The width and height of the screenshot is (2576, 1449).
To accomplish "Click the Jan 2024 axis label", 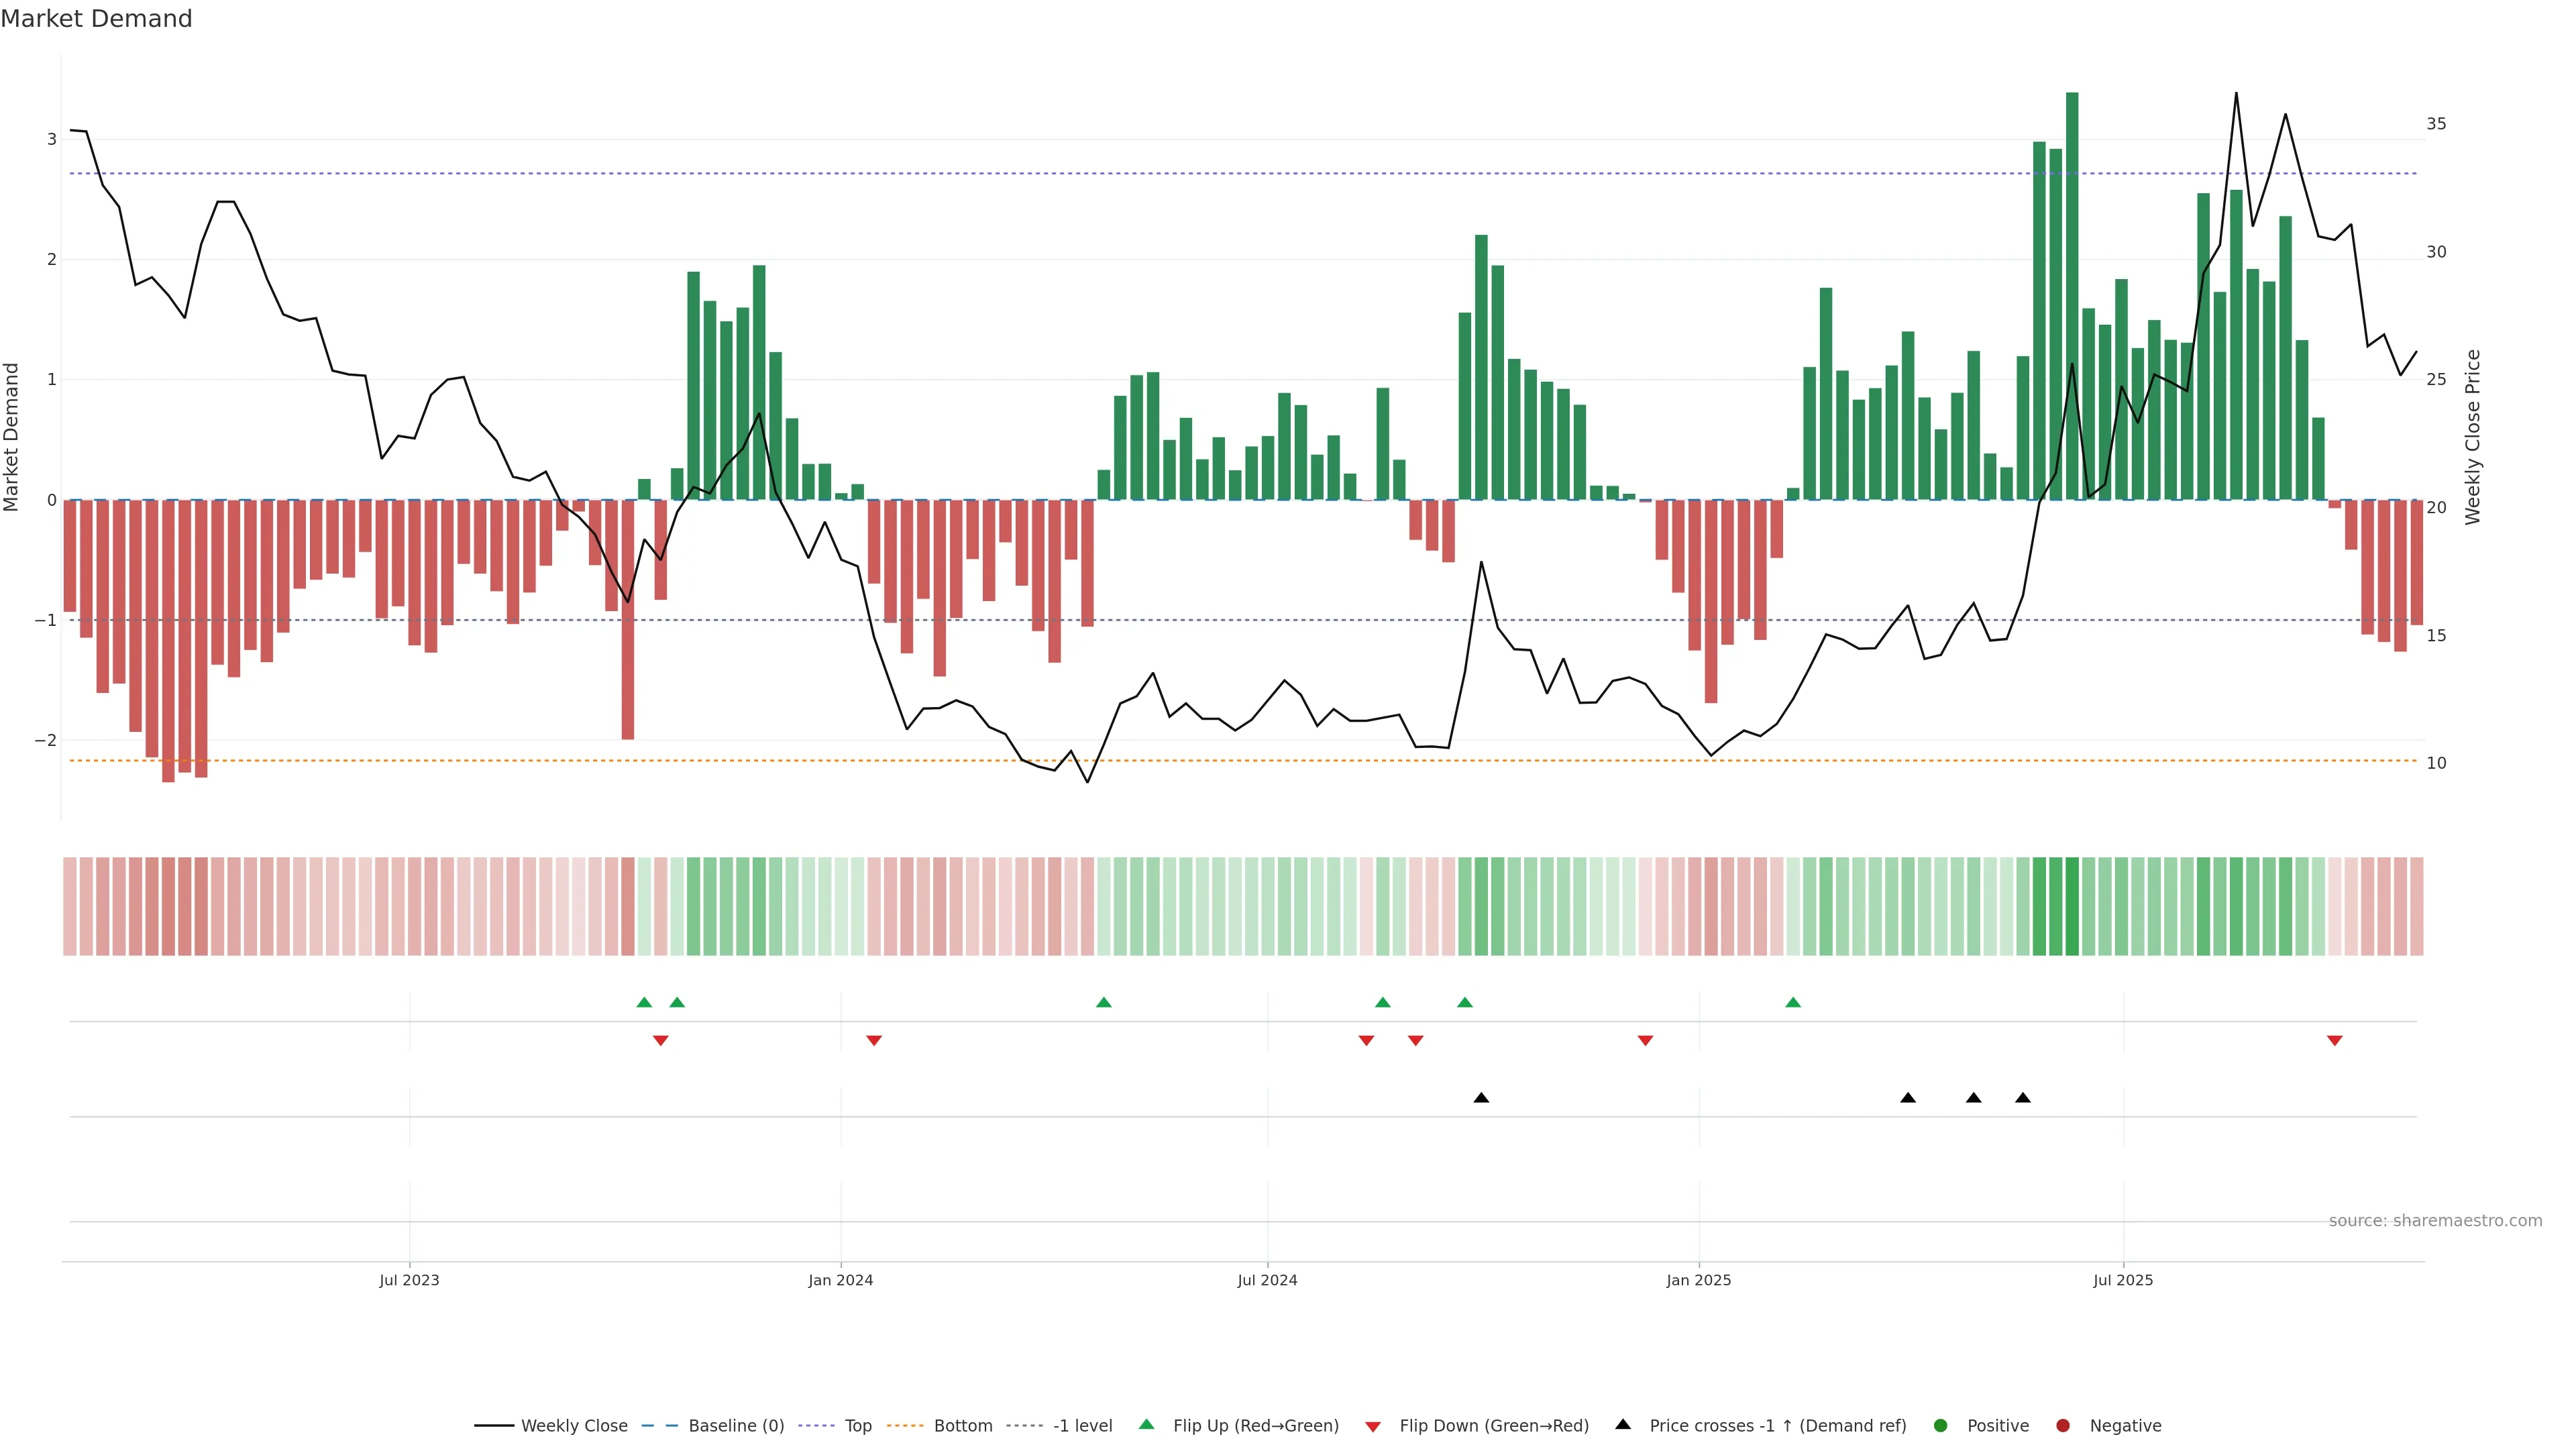I will pyautogui.click(x=840, y=1280).
